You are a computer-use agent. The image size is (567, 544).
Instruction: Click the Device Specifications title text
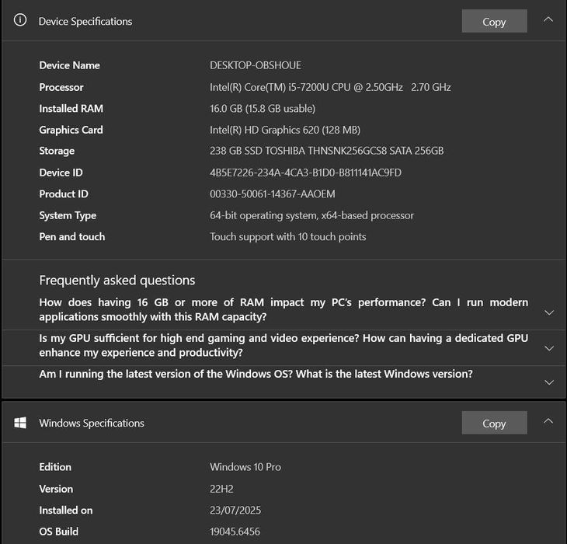tap(85, 21)
